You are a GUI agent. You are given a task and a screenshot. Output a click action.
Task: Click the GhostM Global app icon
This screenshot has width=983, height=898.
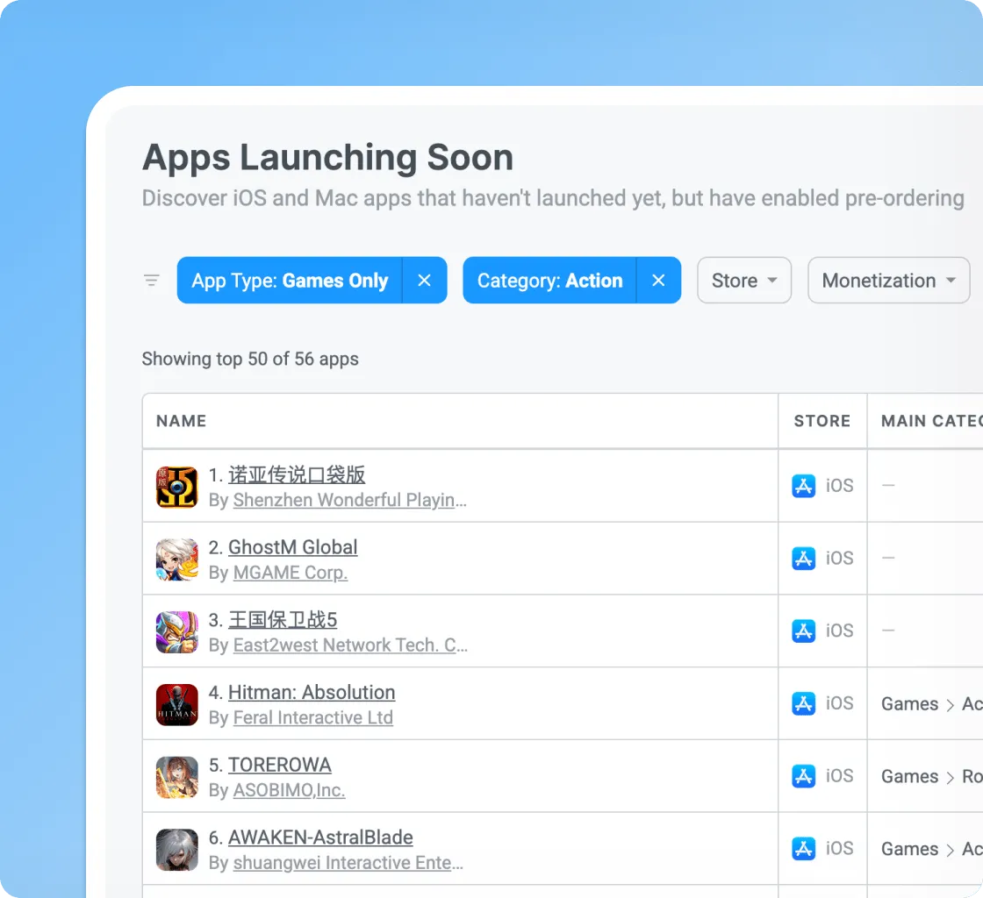click(176, 559)
